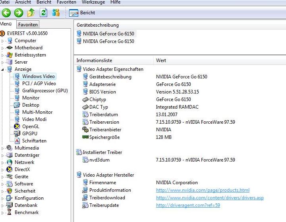This screenshot has width=286, height=222.
Task: Click Integrated RAMDAC value
Action: coord(177,107)
